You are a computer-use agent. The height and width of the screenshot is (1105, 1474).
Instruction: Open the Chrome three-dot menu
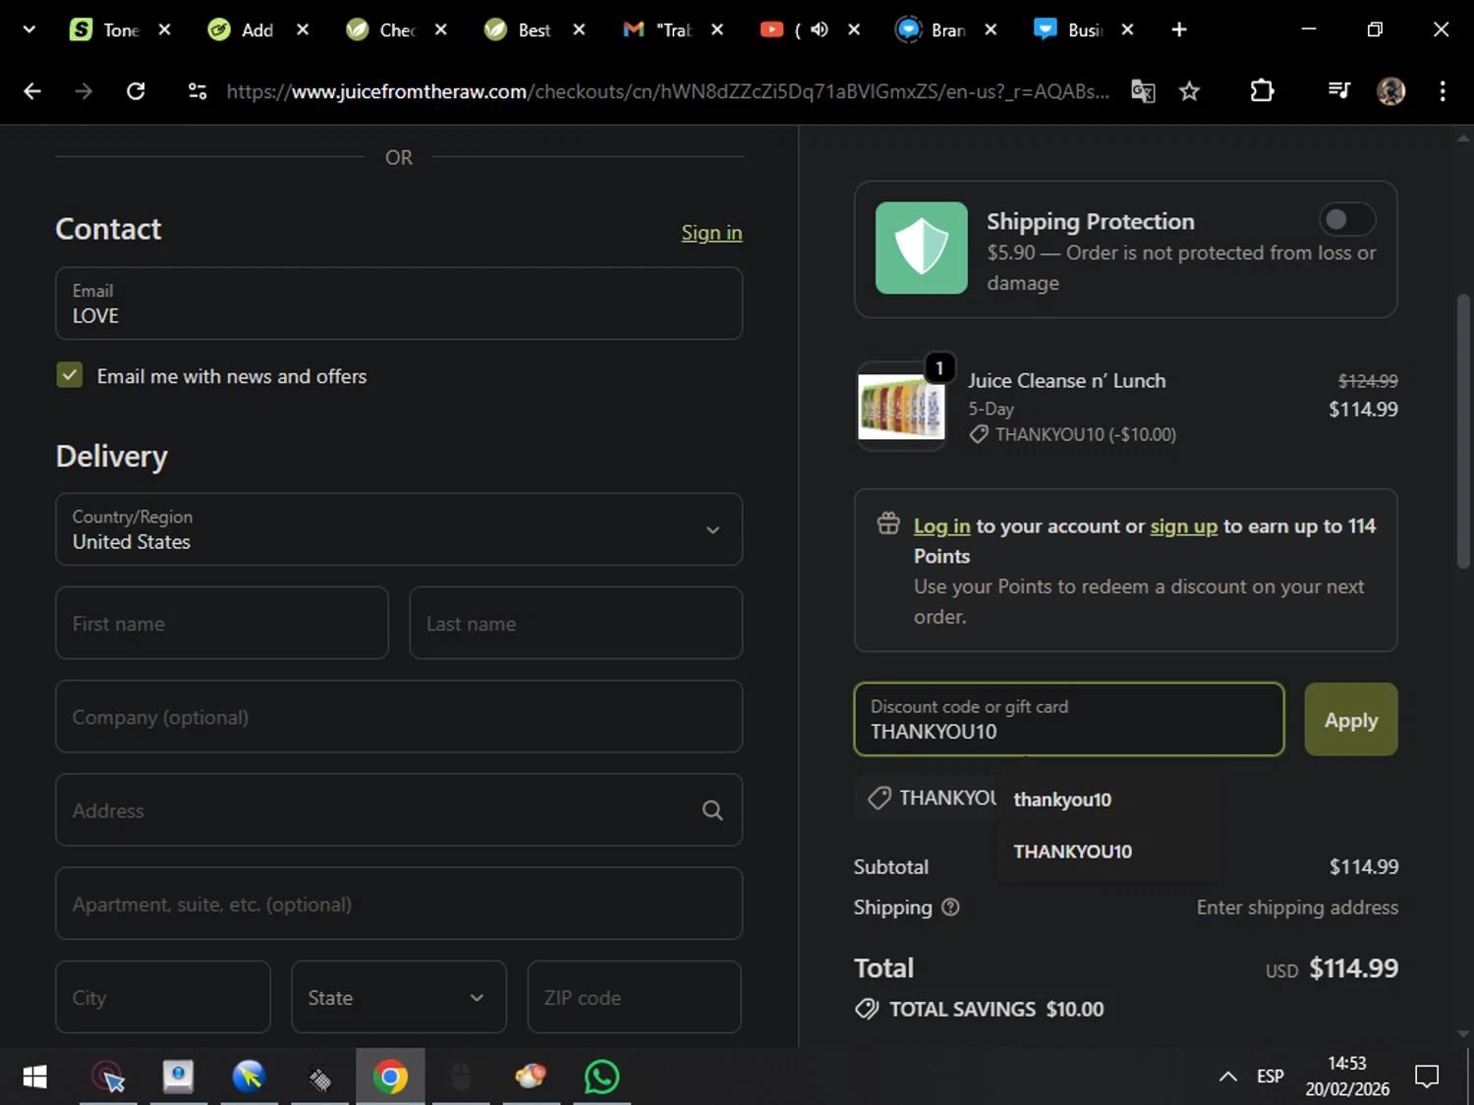[x=1443, y=91]
